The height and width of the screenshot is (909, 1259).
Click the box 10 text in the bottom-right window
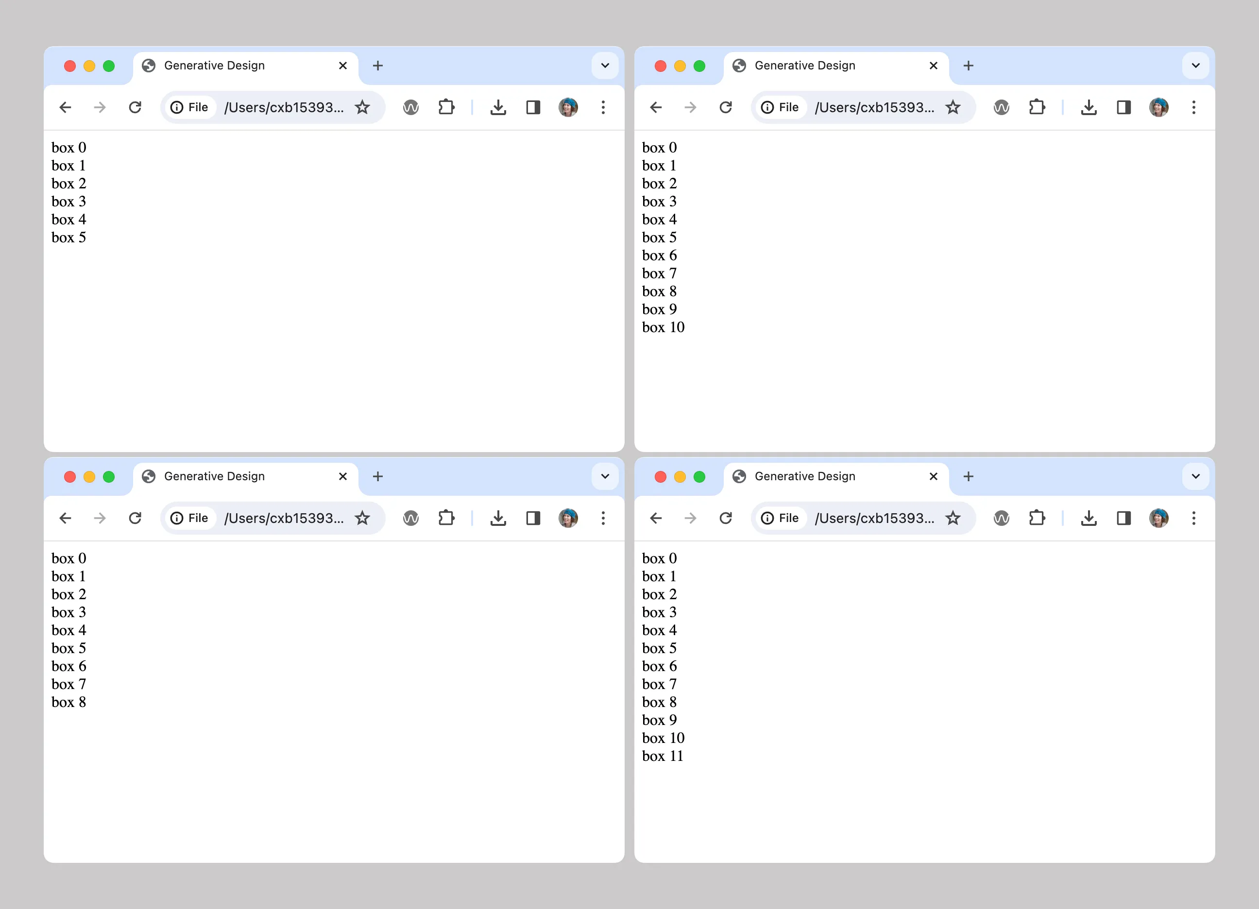(663, 738)
